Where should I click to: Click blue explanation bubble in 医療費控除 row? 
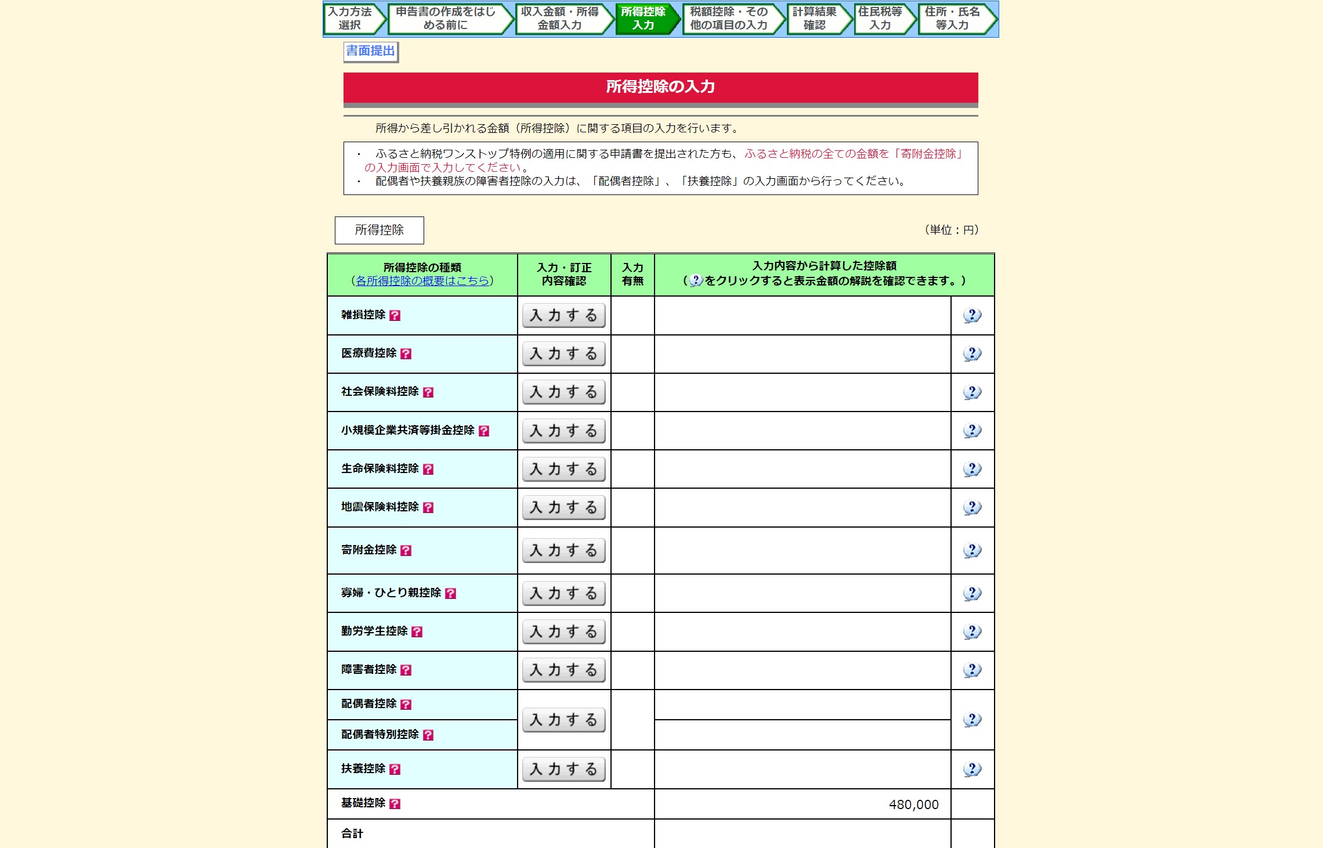pos(972,353)
